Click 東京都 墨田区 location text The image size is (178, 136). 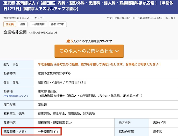pos(47,91)
